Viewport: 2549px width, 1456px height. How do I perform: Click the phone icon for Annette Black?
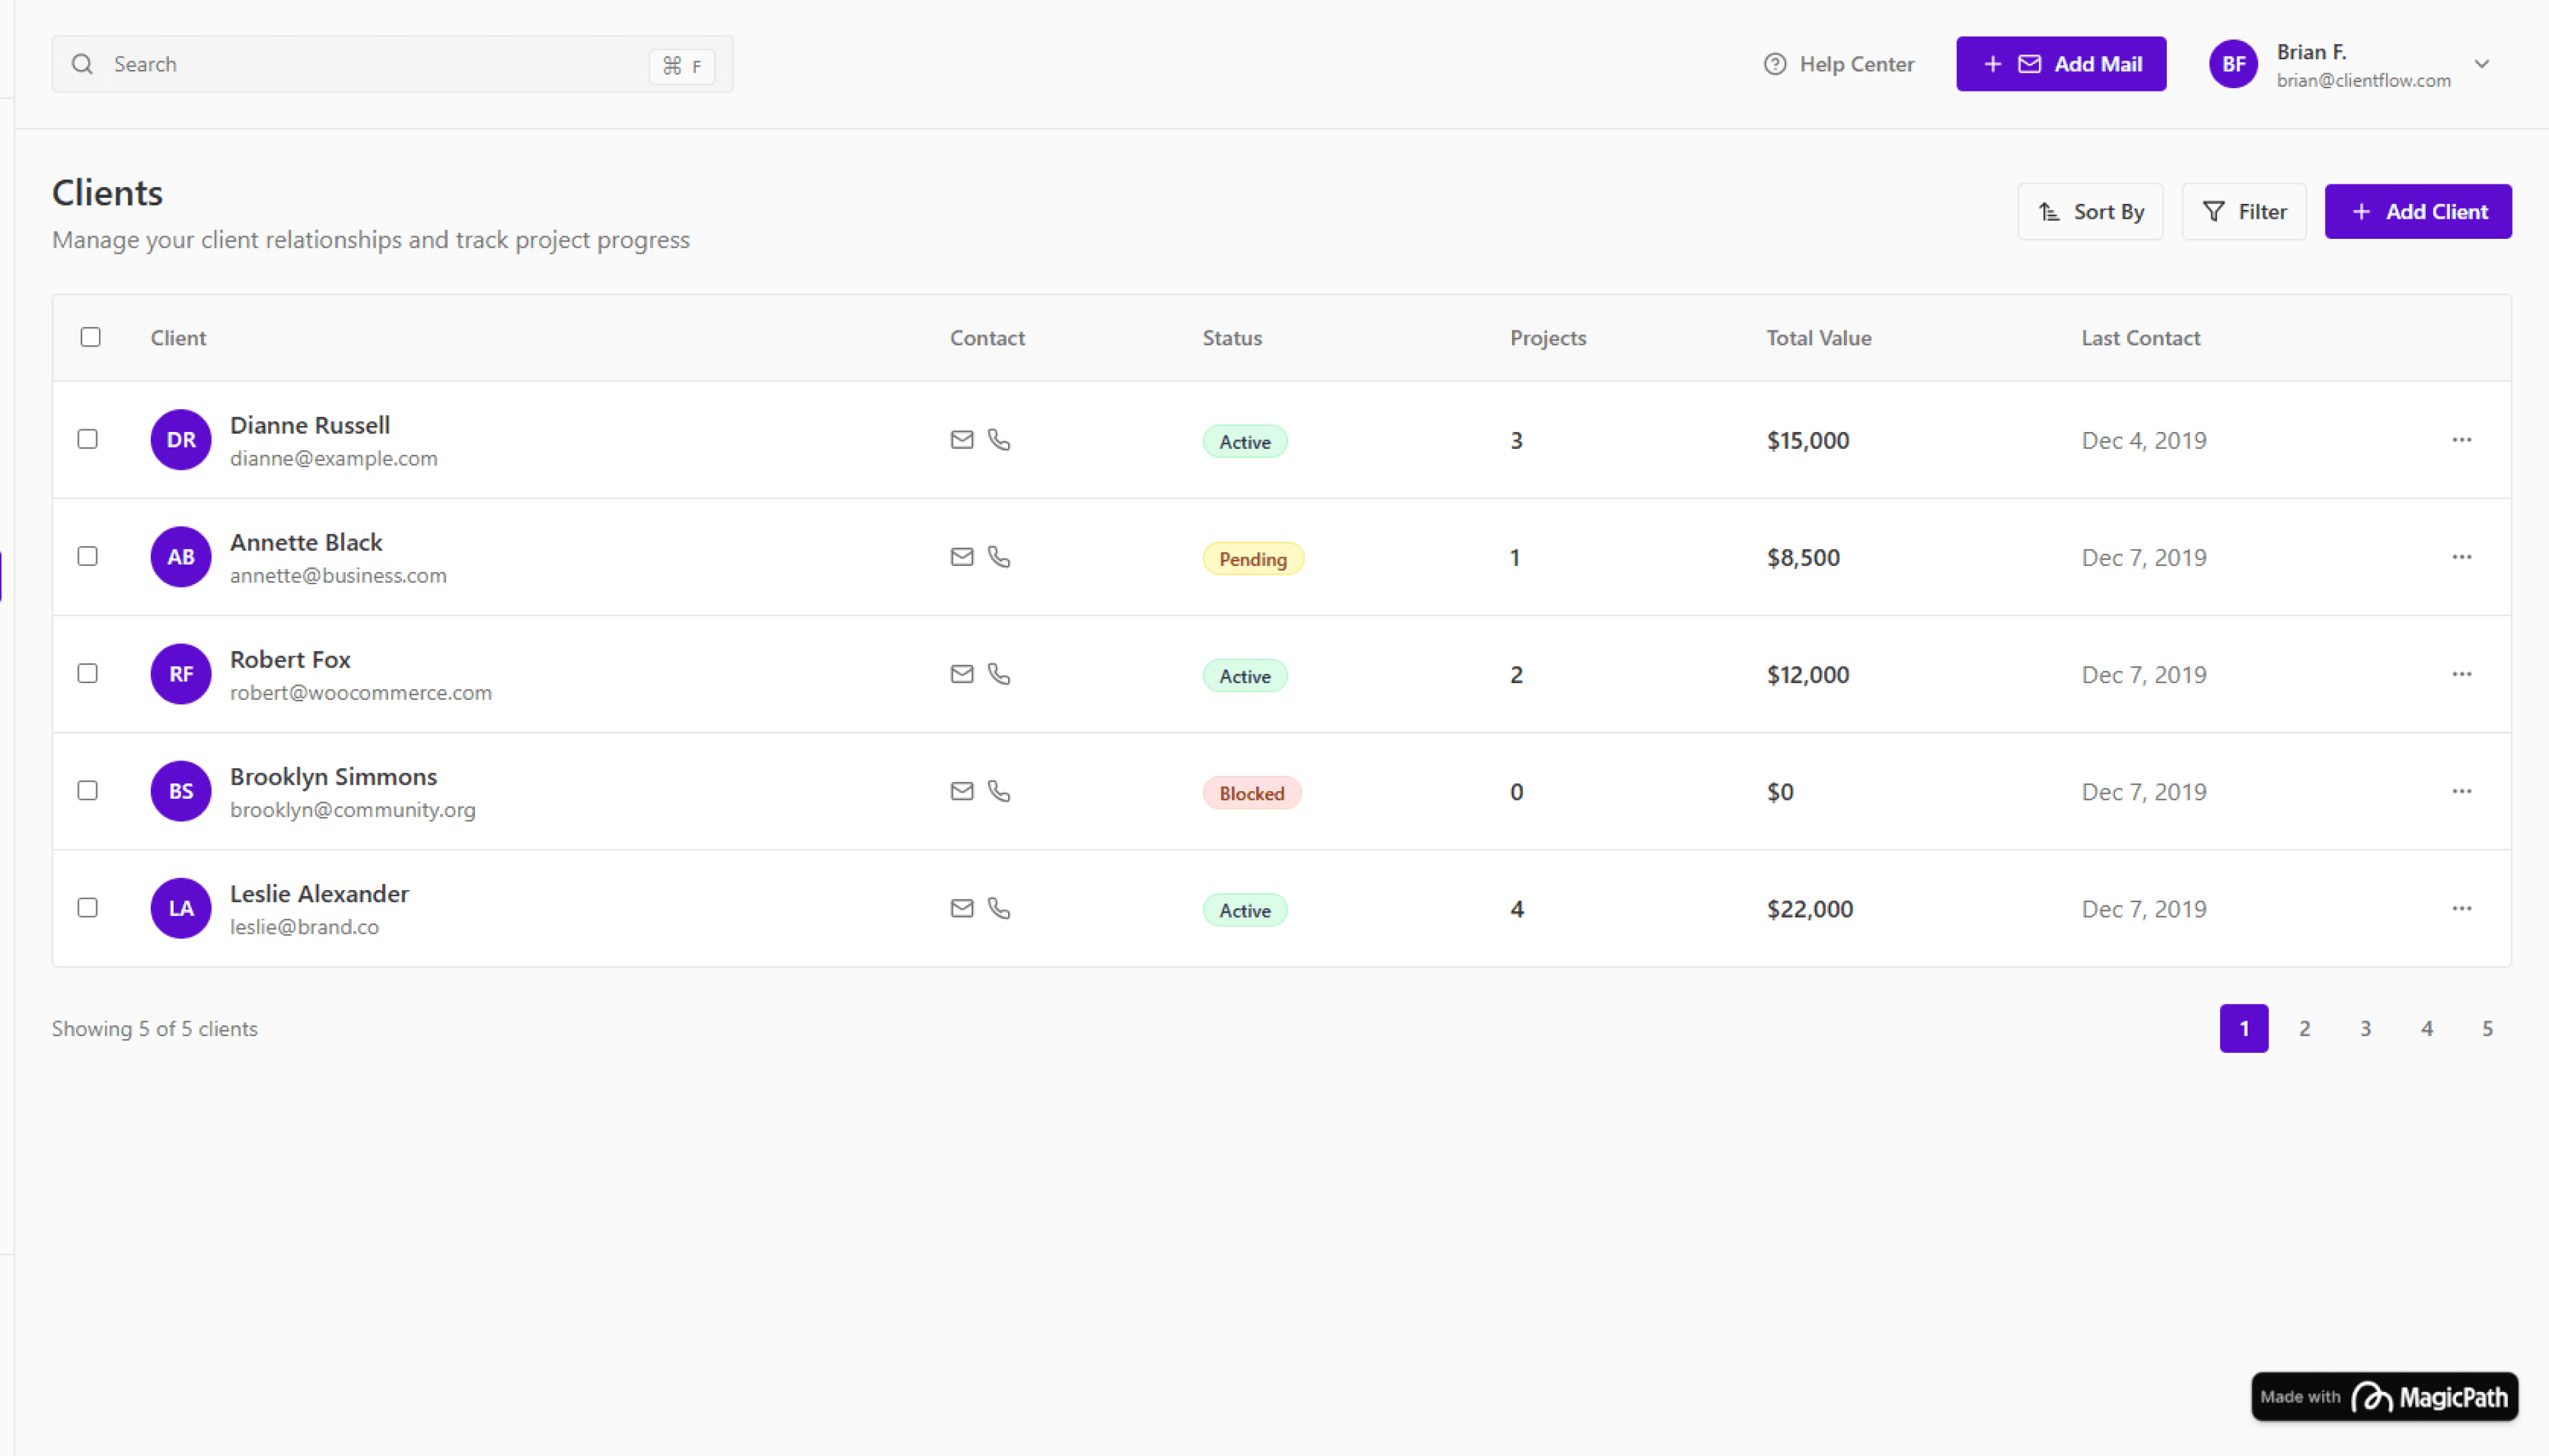point(999,557)
